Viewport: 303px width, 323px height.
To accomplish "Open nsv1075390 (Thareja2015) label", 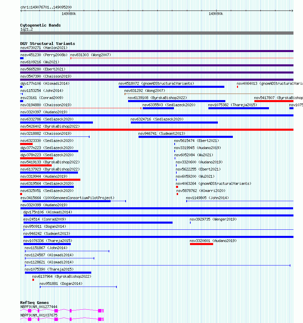I will [49, 270].
